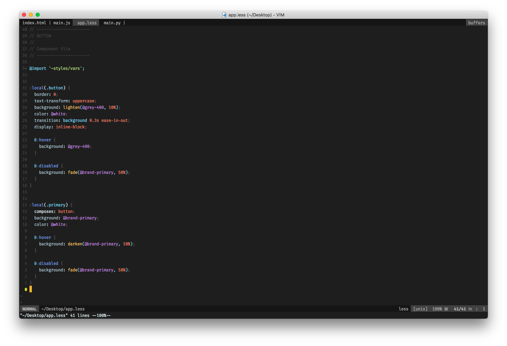Click the window title app.less (~/Desktop) - VIM
Screen dimensions: 507x346
257,15
